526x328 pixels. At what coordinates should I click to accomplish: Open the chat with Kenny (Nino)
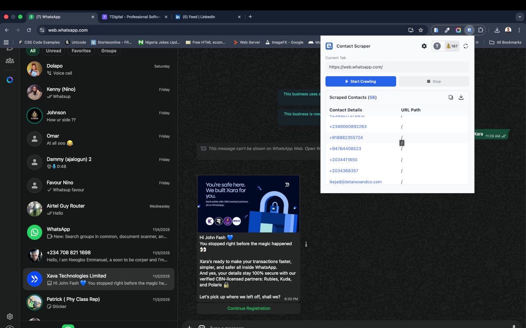coord(99,92)
